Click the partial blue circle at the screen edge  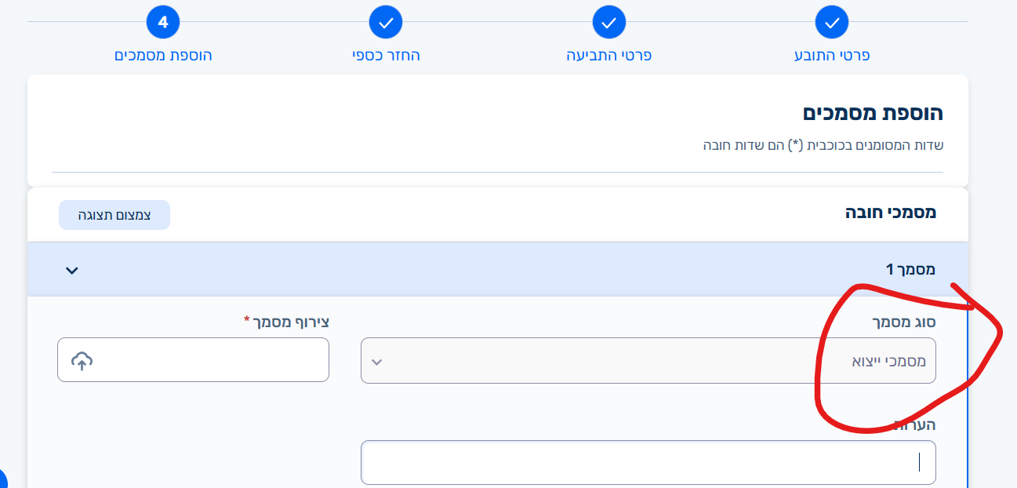click(2, 478)
